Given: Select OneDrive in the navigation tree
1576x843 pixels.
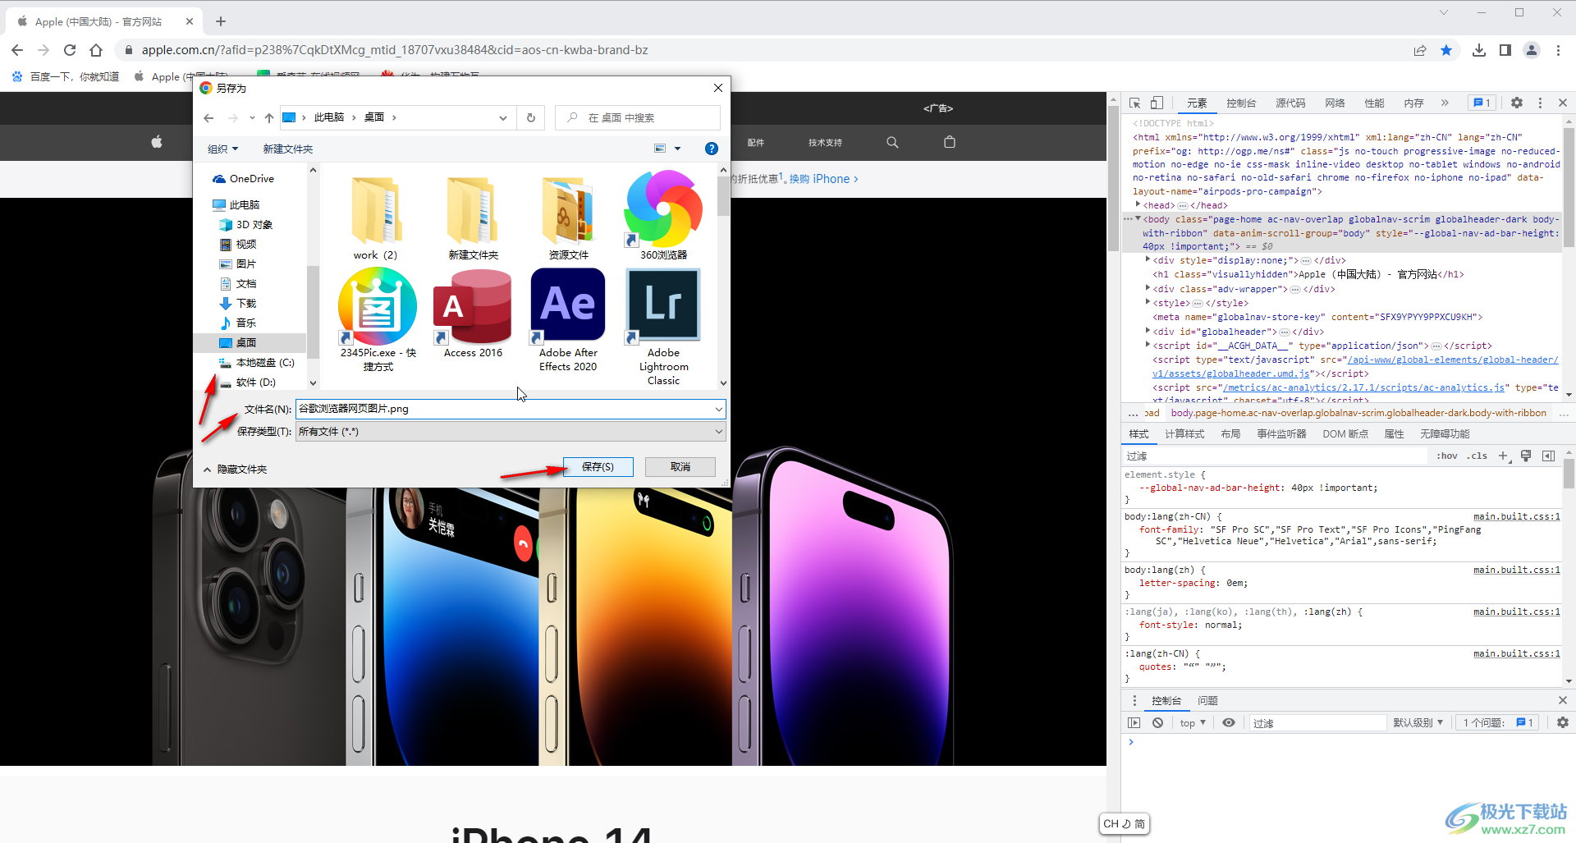Looking at the screenshot, I should 244,179.
